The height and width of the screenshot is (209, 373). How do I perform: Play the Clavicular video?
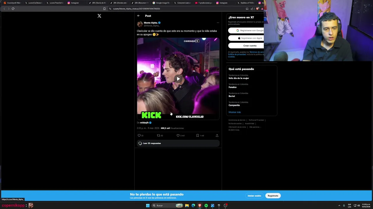178,79
